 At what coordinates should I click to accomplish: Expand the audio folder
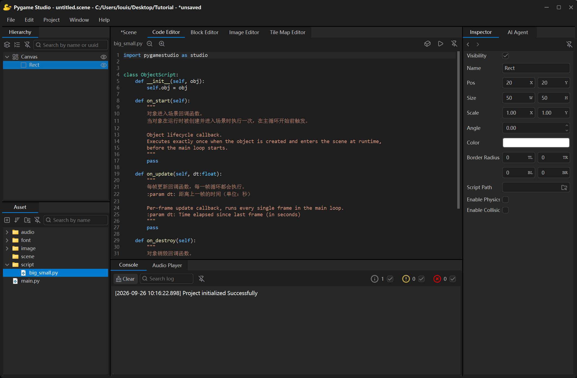click(7, 232)
